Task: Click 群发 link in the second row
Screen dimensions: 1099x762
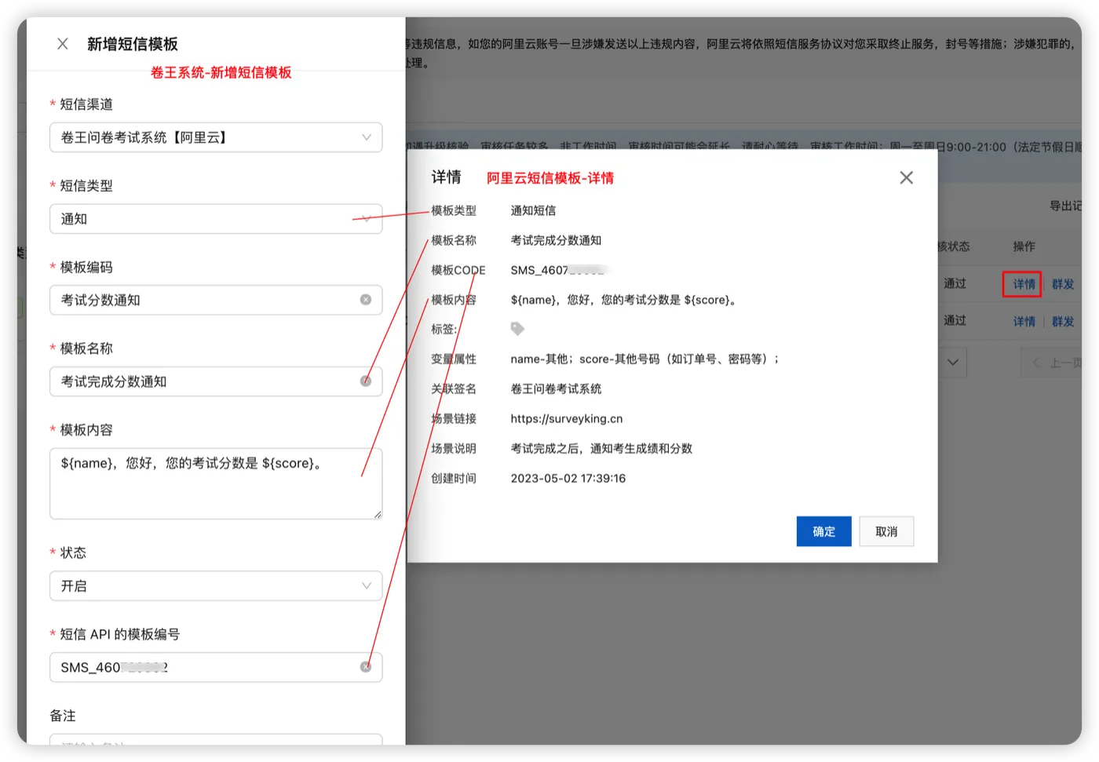Action: coord(1063,322)
